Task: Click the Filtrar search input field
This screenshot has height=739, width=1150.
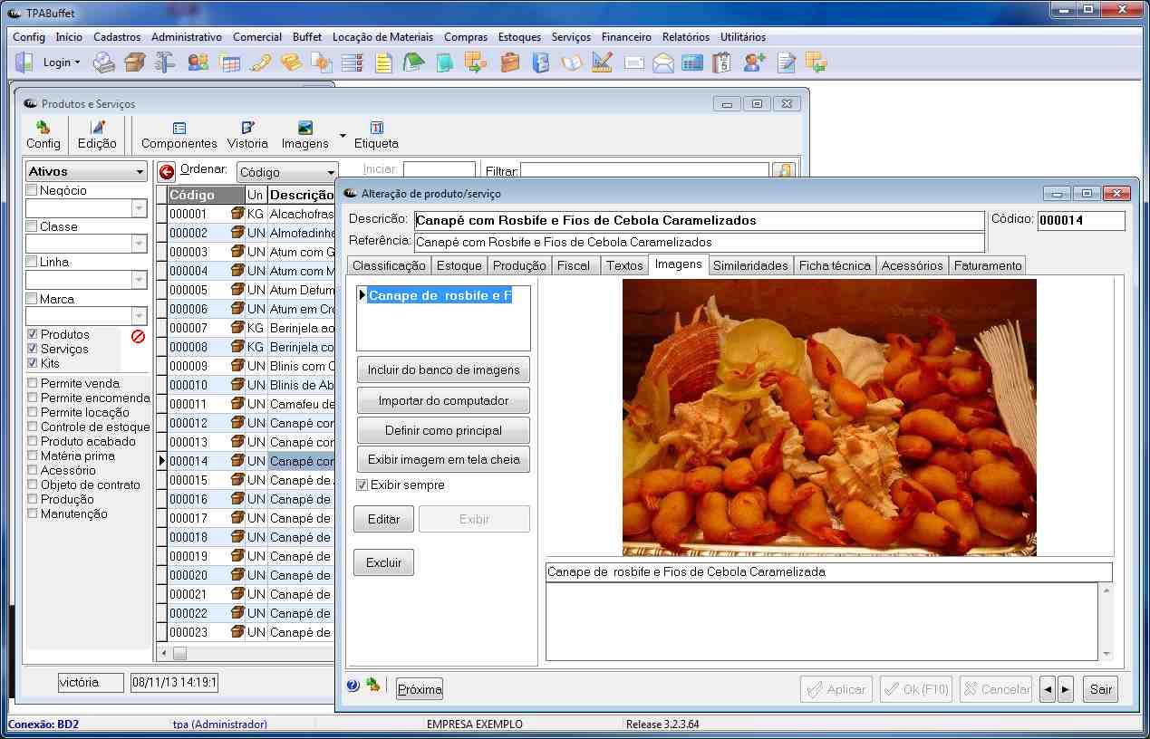Action: (643, 170)
